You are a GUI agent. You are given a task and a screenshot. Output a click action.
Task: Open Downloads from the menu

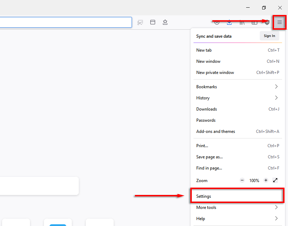click(x=238, y=109)
